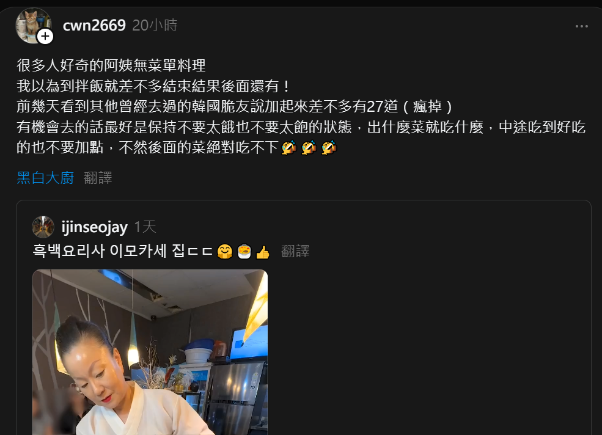
Task: Open the cwn2669 username link
Action: point(94,25)
